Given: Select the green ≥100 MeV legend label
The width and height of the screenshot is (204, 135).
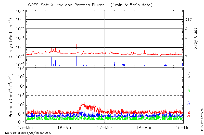Looking at the screenshot, I should pyautogui.click(x=189, y=88).
